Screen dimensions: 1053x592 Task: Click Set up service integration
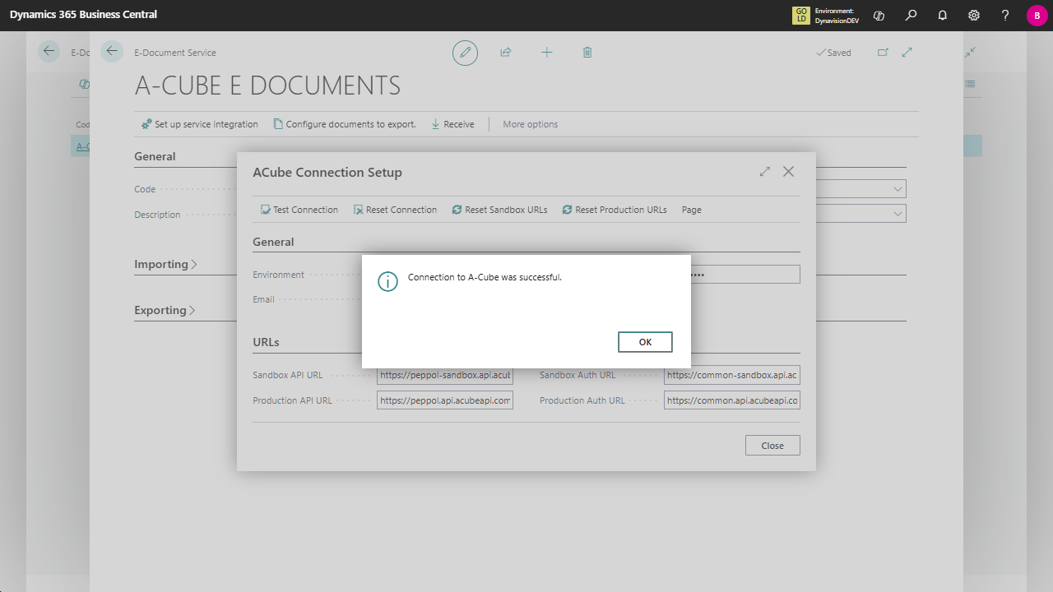[200, 124]
